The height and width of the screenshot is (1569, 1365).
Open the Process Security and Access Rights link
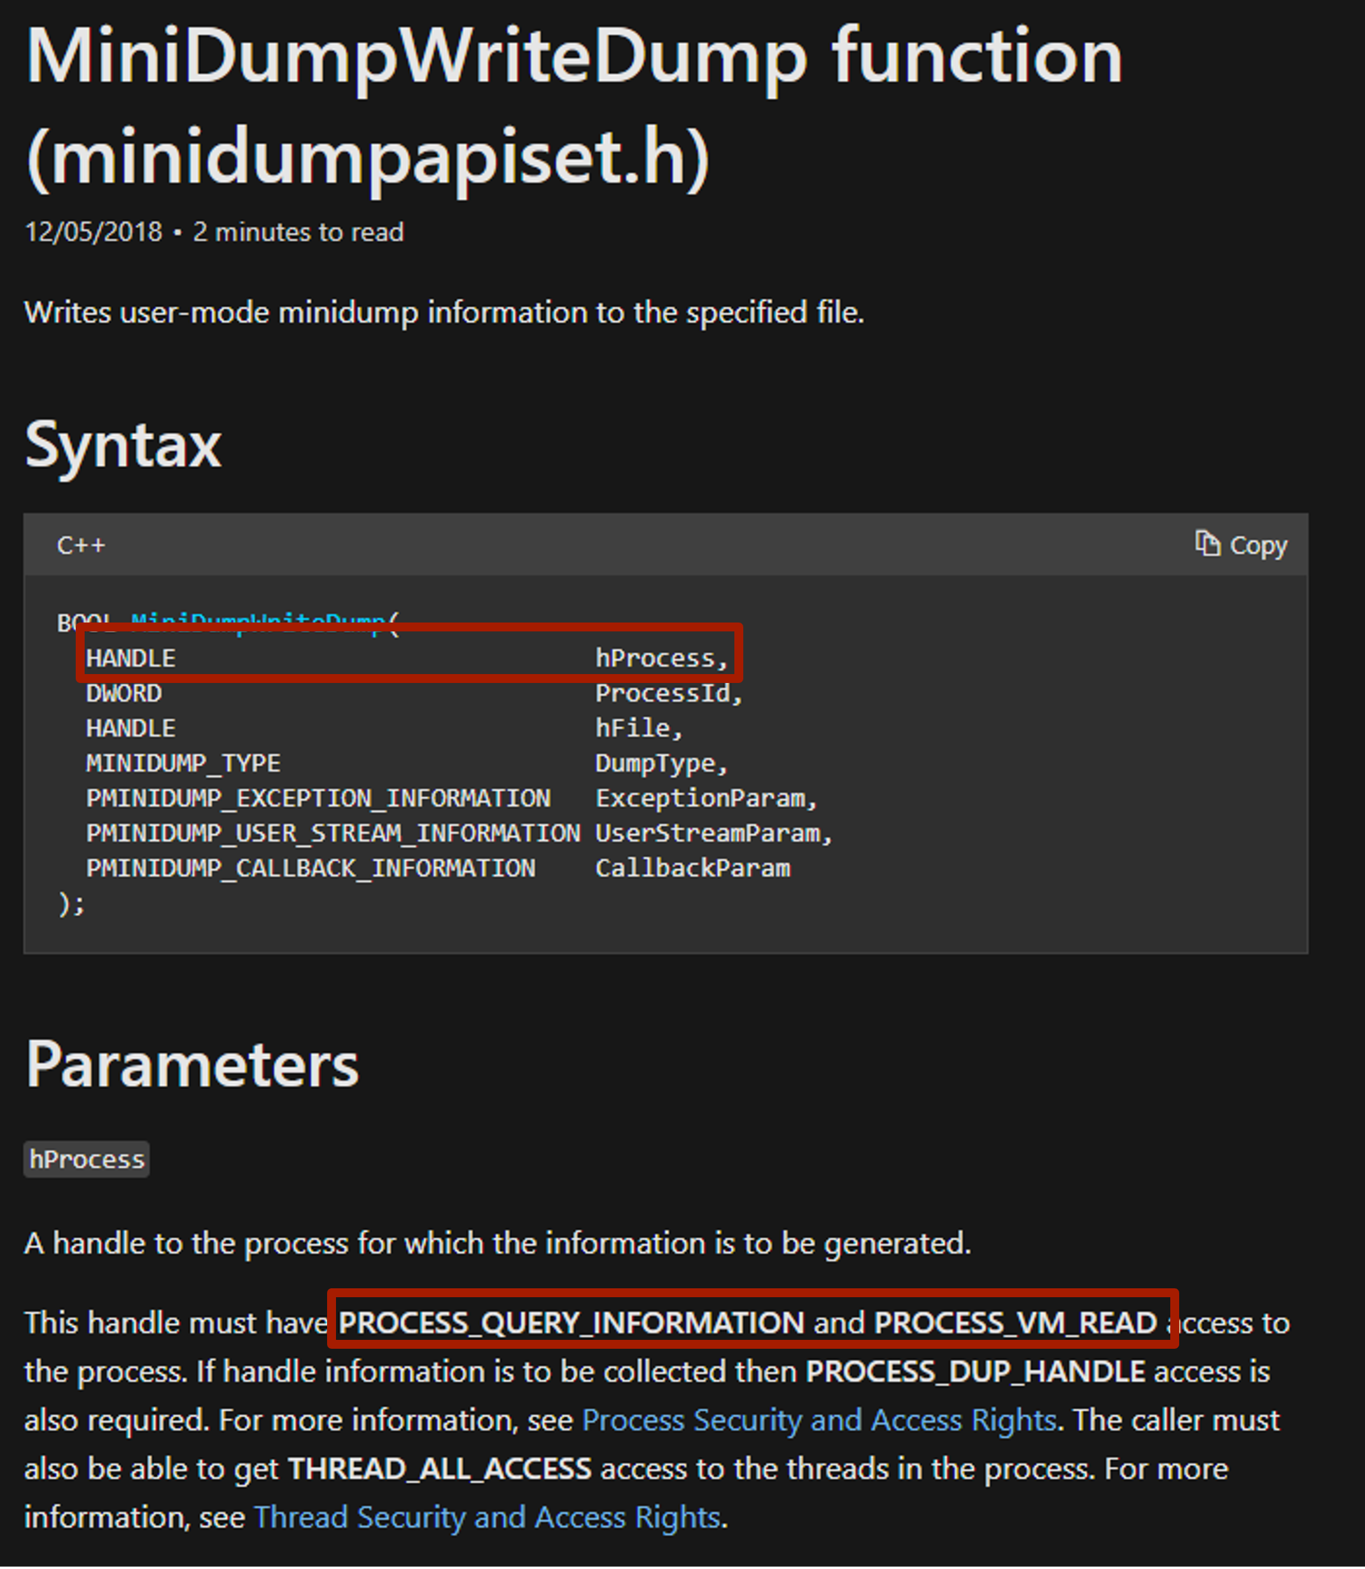819,1421
